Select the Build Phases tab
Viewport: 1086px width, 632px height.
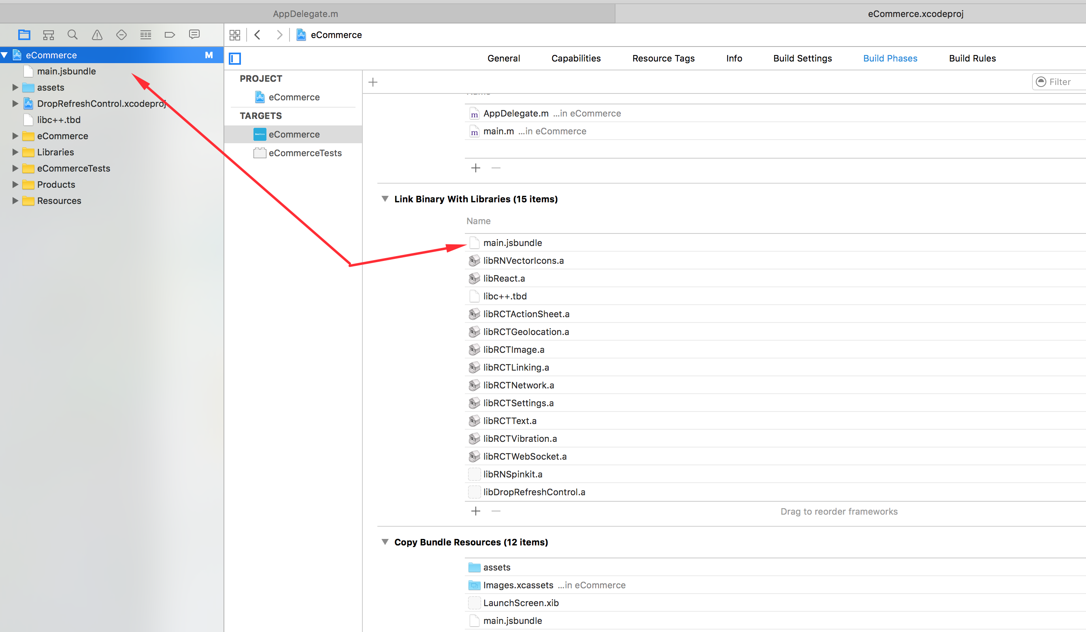(x=890, y=58)
